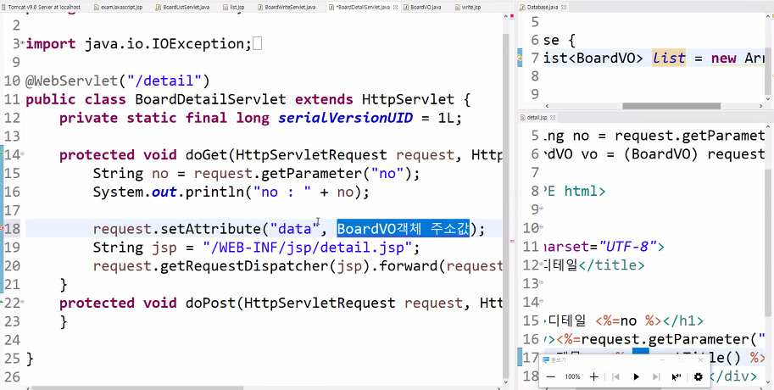774x390 pixels.
Task: Click the Magnifier title bar icon
Action: click(x=546, y=359)
